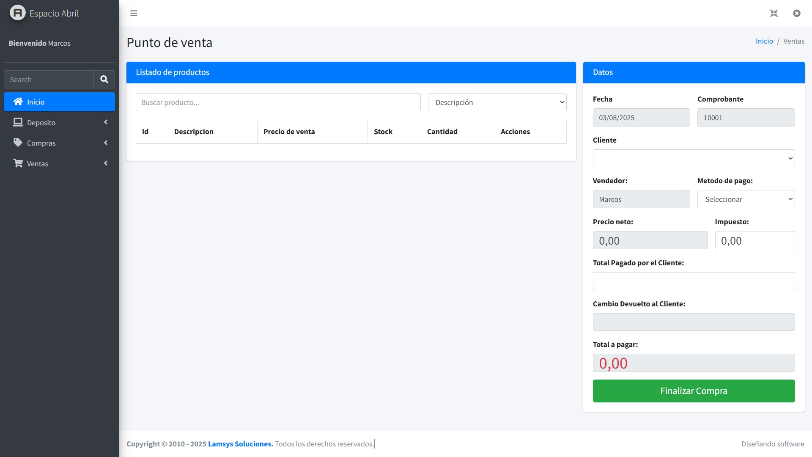Click the Punto de venta page title
Image resolution: width=812 pixels, height=457 pixels.
click(x=169, y=42)
